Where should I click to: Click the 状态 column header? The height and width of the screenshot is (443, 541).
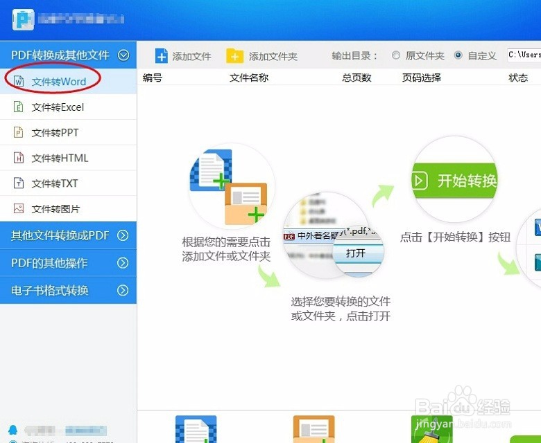click(518, 78)
